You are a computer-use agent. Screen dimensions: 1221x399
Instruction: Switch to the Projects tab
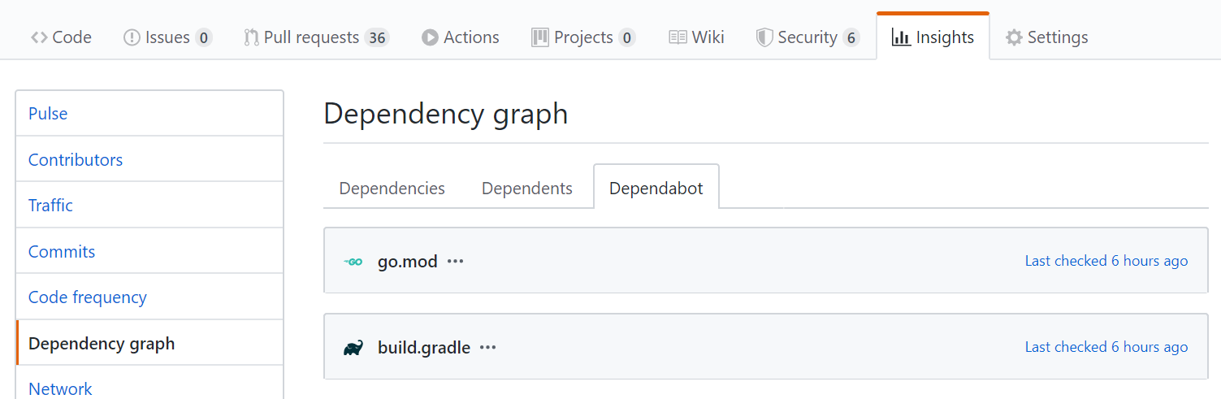coord(583,37)
